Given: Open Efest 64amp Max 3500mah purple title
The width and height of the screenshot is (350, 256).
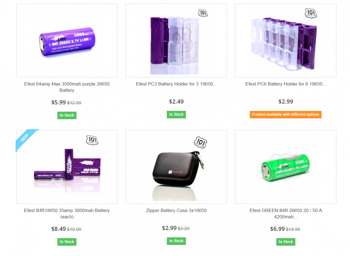Looking at the screenshot, I should coord(67,87).
